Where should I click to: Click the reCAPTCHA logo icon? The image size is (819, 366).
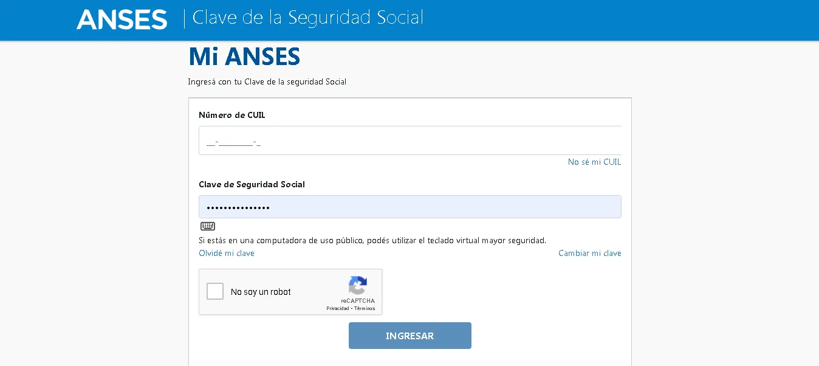coord(358,286)
